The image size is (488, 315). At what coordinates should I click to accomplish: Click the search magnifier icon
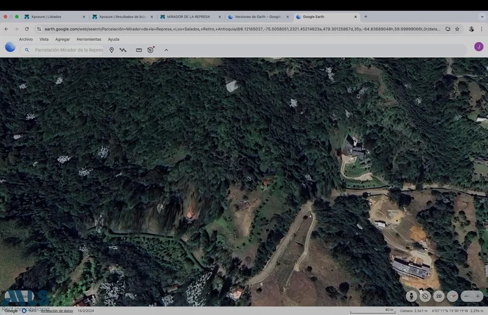click(27, 50)
